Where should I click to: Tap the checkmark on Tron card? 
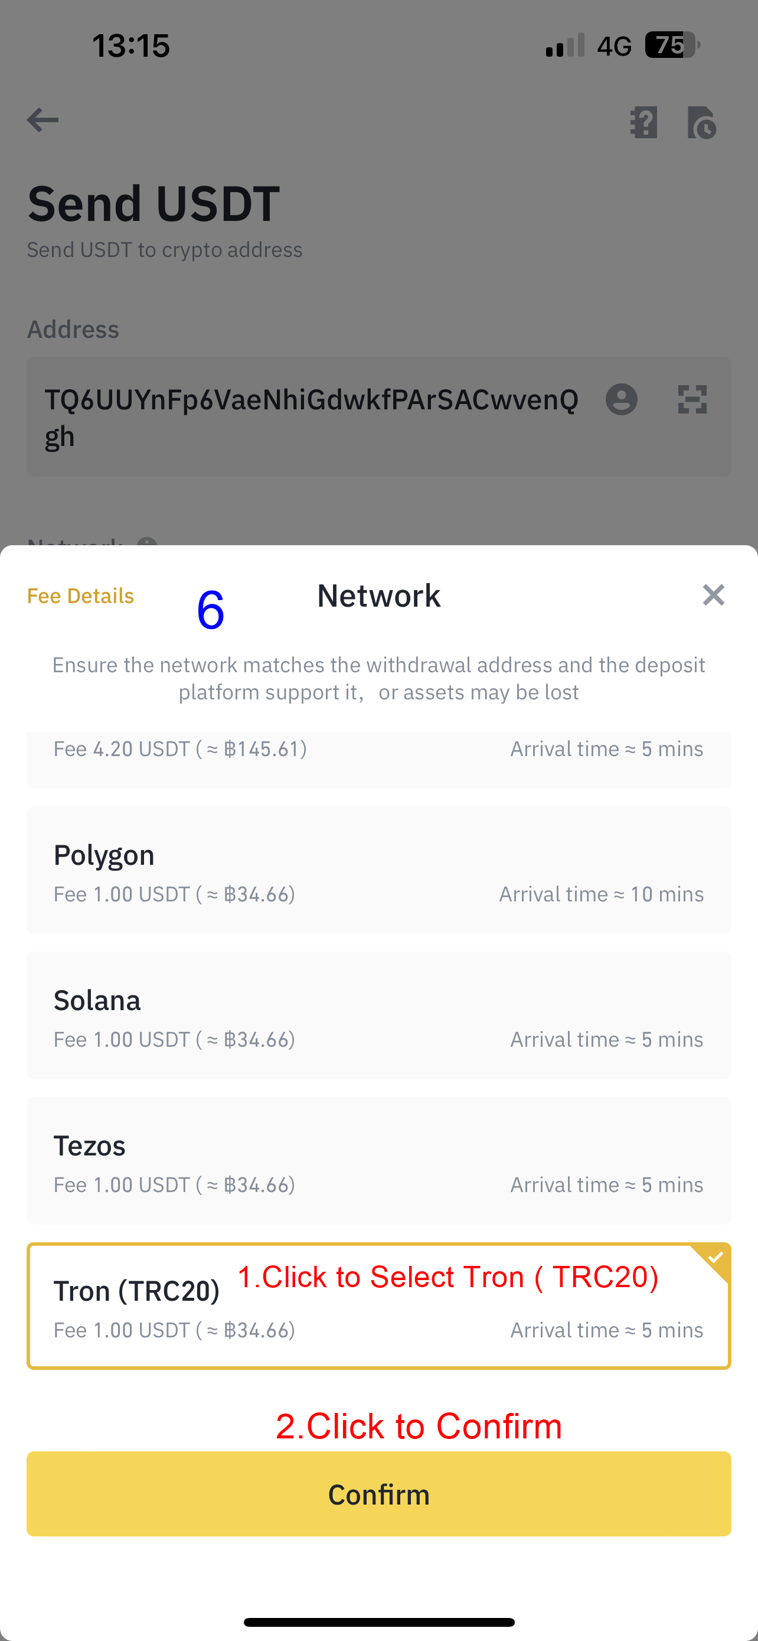(715, 1258)
